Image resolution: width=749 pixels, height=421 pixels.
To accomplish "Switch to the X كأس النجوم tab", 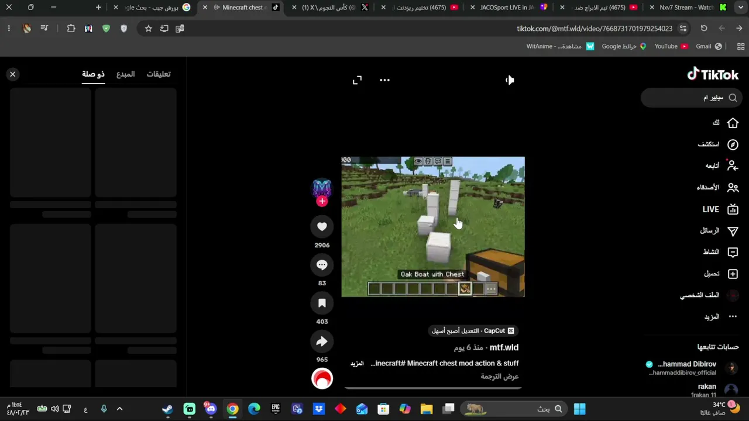I will coord(332,8).
